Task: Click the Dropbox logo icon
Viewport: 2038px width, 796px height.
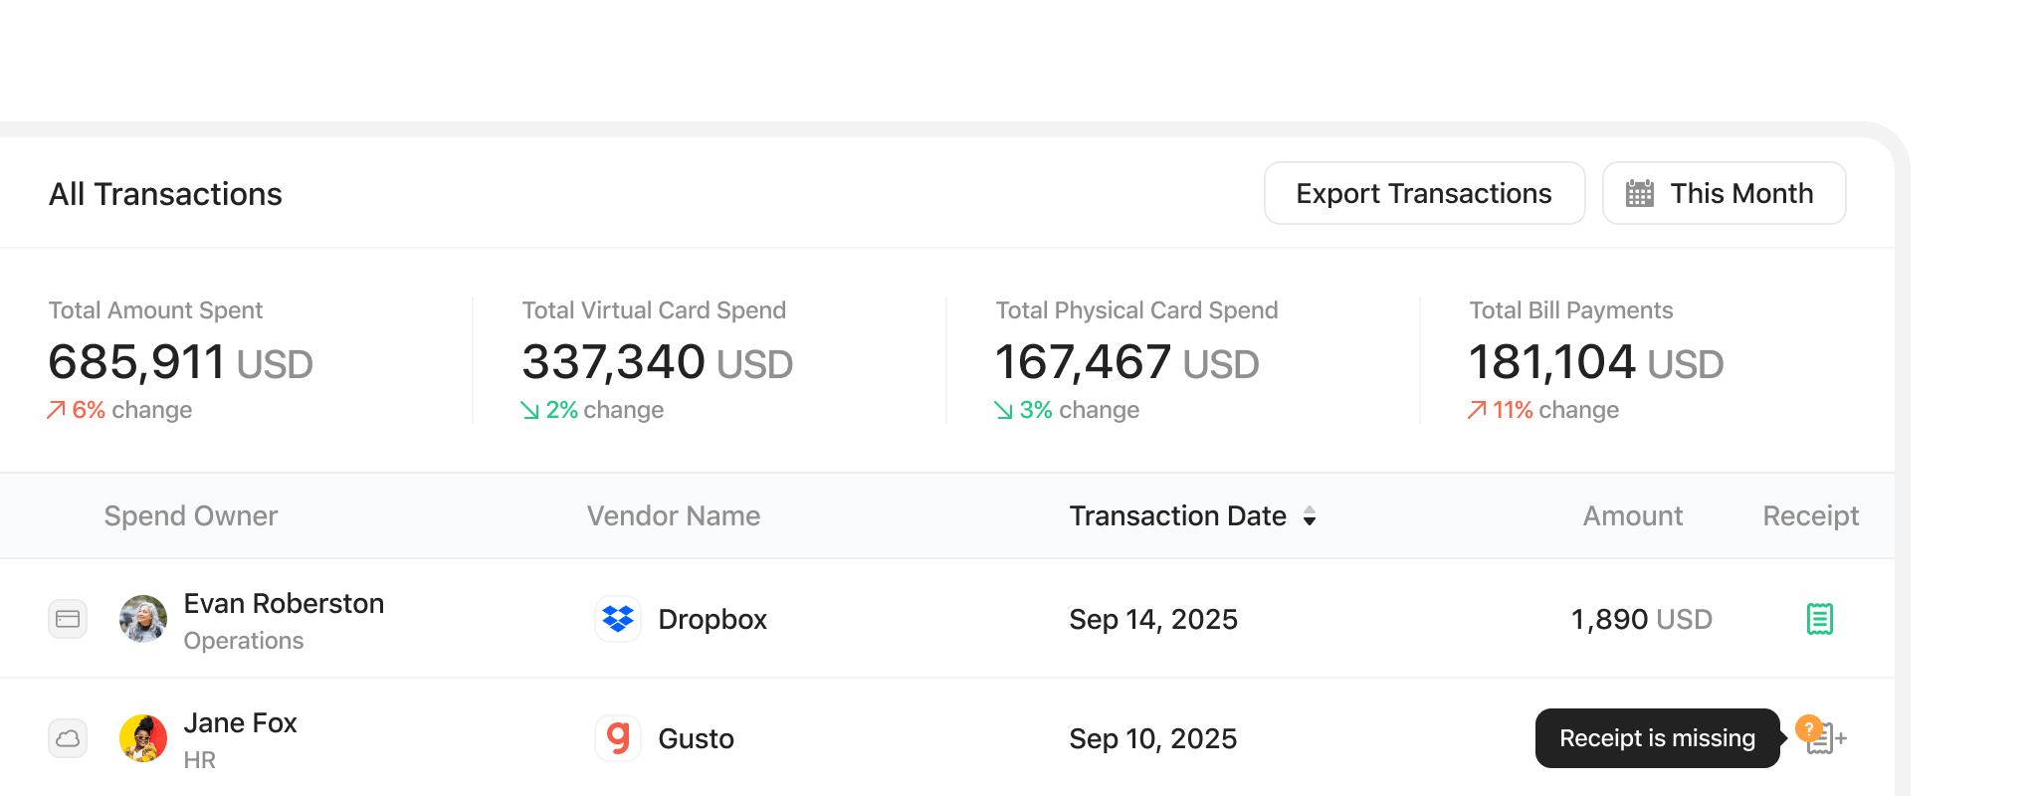Action: pos(618,619)
